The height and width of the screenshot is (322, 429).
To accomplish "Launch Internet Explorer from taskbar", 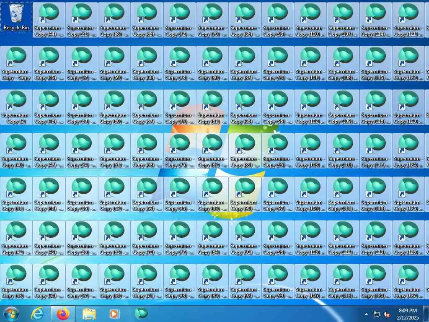I will coord(37,314).
